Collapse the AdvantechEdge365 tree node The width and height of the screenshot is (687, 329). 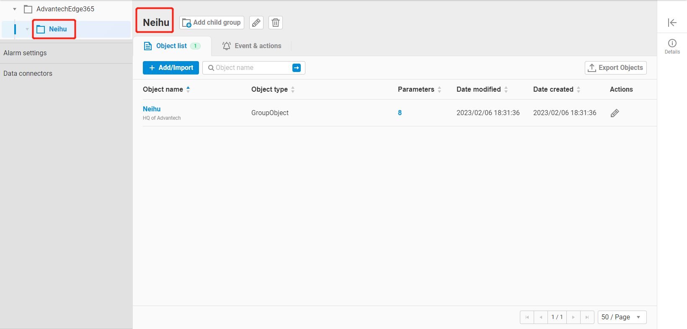pos(15,9)
